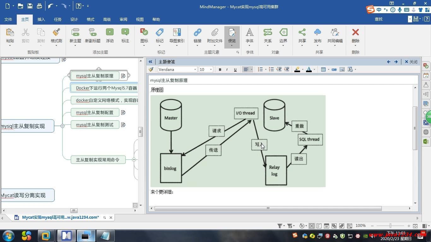The height and width of the screenshot is (242, 431).
Task: Toggle bulleted list in notes toolbar
Action: (271, 70)
